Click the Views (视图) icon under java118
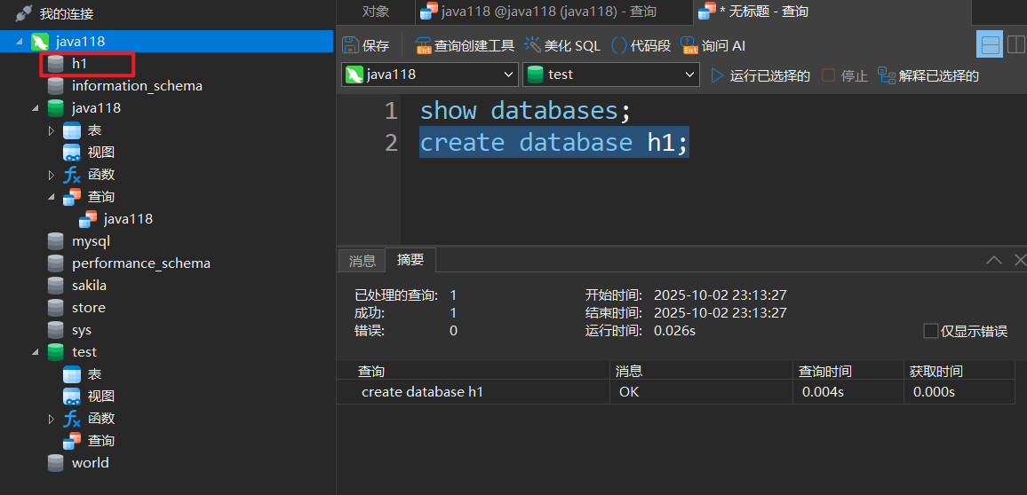 point(71,153)
